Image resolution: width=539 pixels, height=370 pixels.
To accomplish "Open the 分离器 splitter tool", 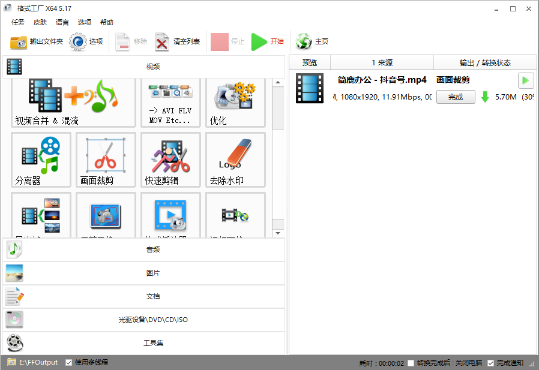I will tap(41, 160).
